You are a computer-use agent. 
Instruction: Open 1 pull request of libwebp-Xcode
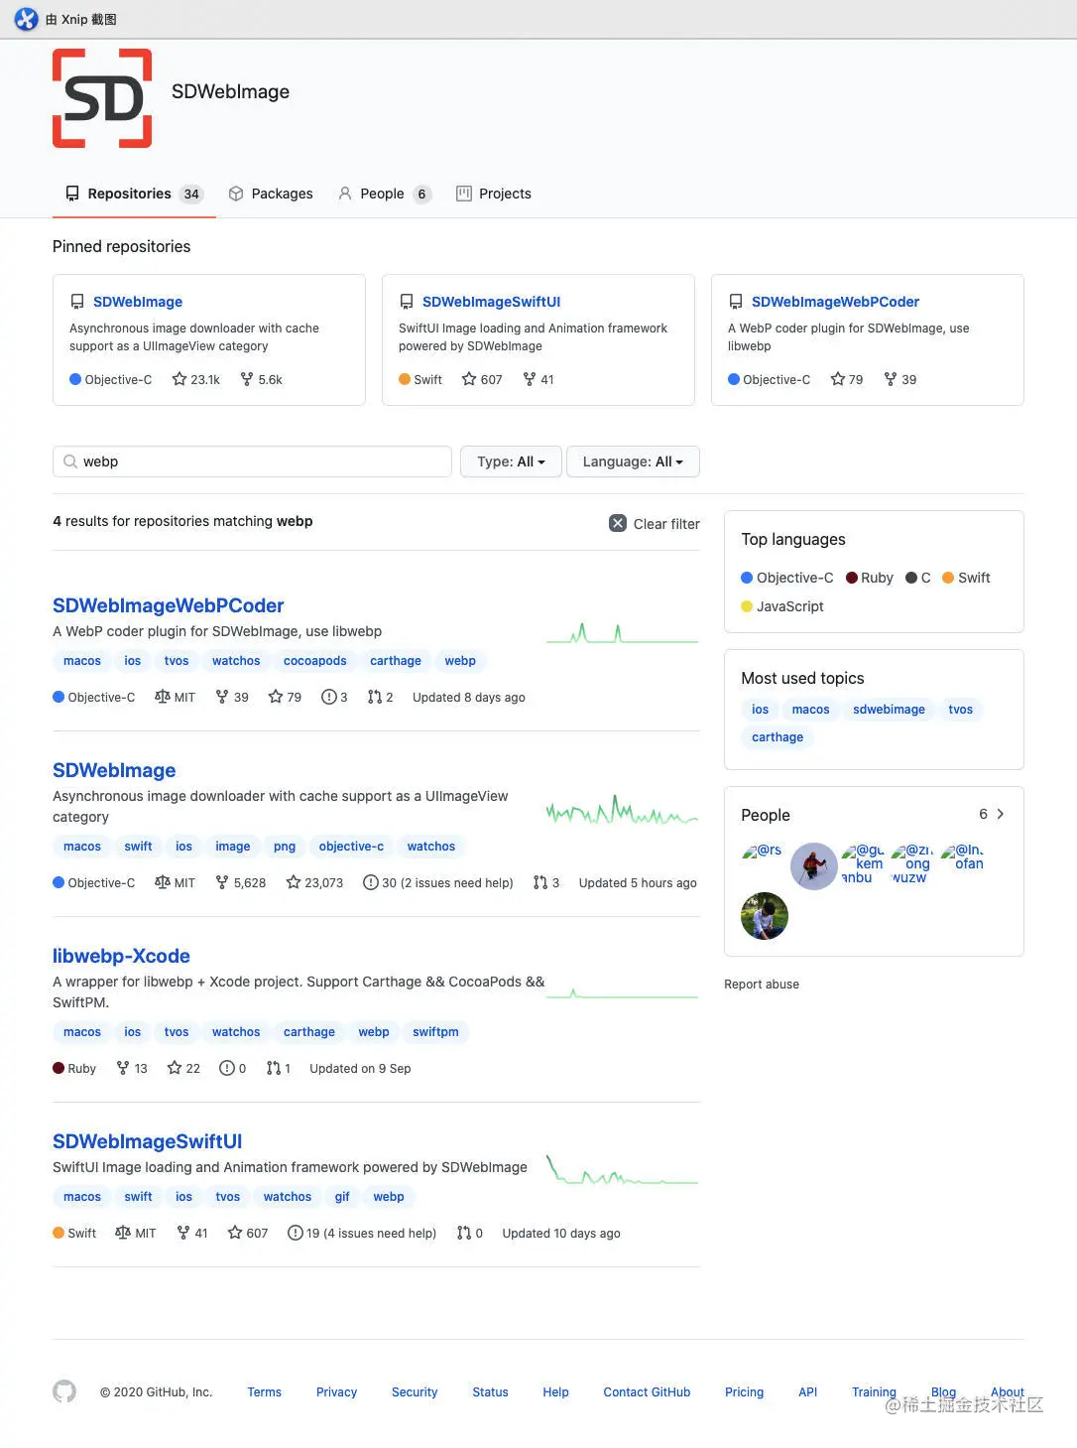(x=279, y=1068)
